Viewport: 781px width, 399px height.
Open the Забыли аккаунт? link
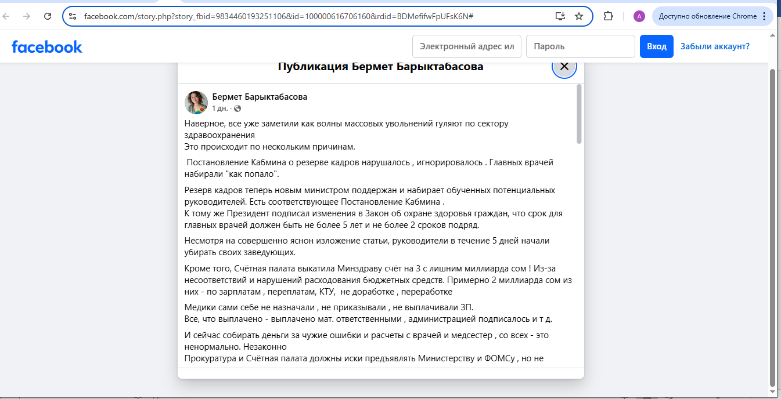tap(715, 46)
